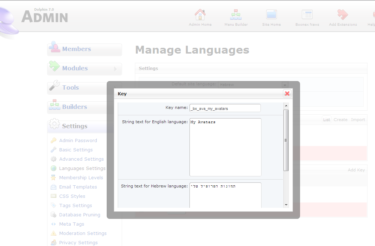Screen dimensions: 375x246
Task: Expand the Modules menu arrow
Action: click(x=115, y=69)
